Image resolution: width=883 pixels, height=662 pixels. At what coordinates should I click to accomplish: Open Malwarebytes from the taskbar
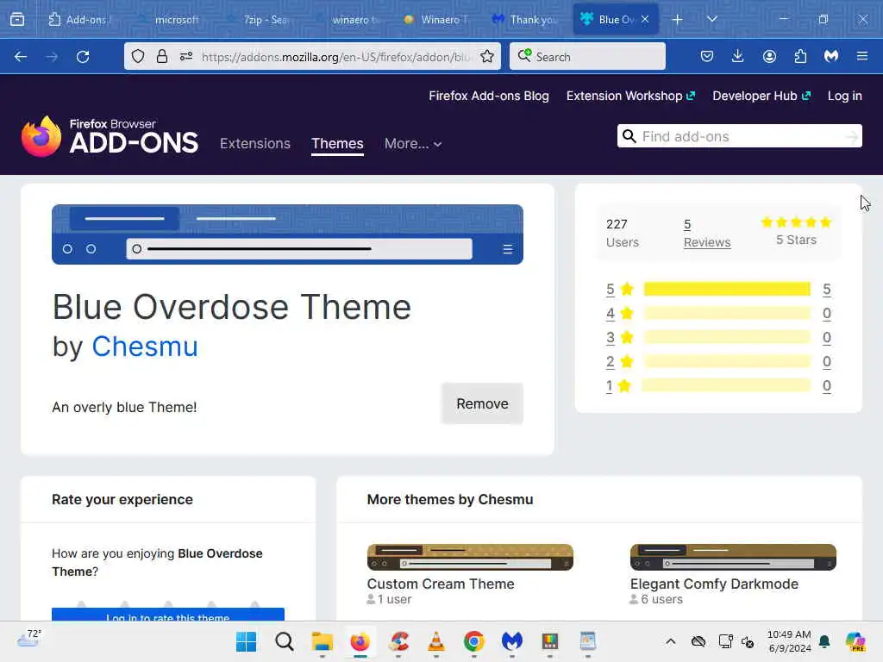(512, 641)
